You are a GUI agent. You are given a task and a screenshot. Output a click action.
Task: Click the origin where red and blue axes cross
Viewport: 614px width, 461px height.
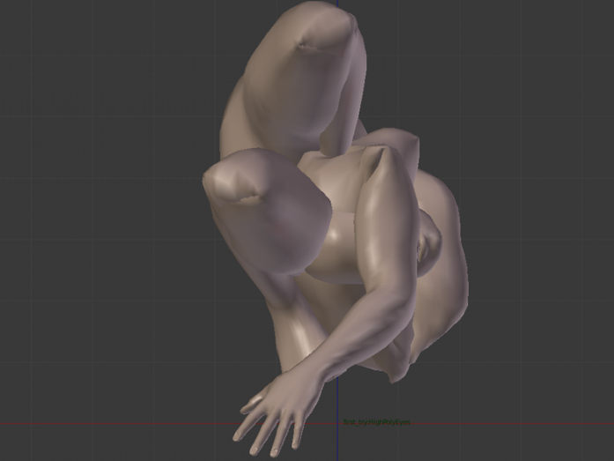click(x=337, y=424)
